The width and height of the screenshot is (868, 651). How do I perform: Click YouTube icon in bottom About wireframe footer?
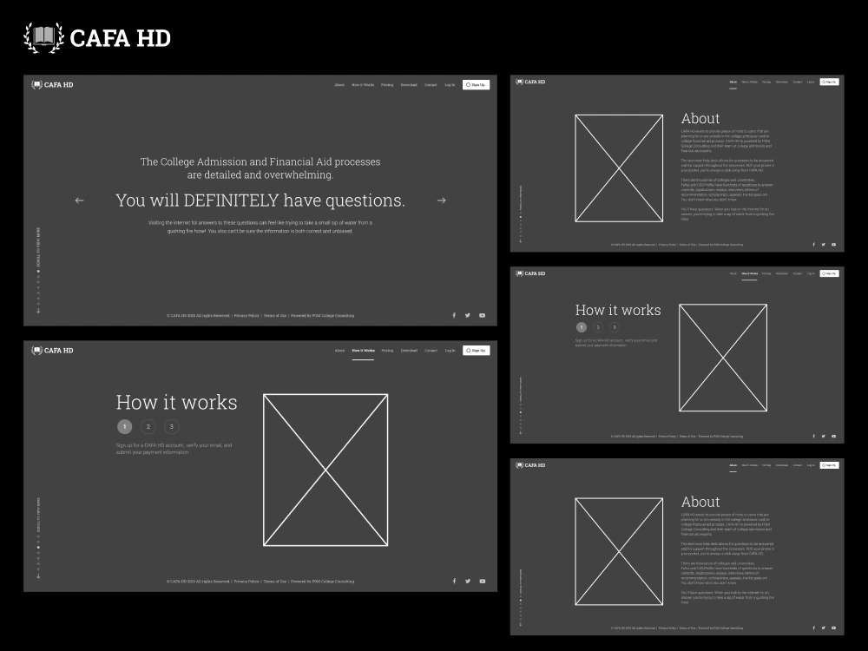click(x=833, y=628)
